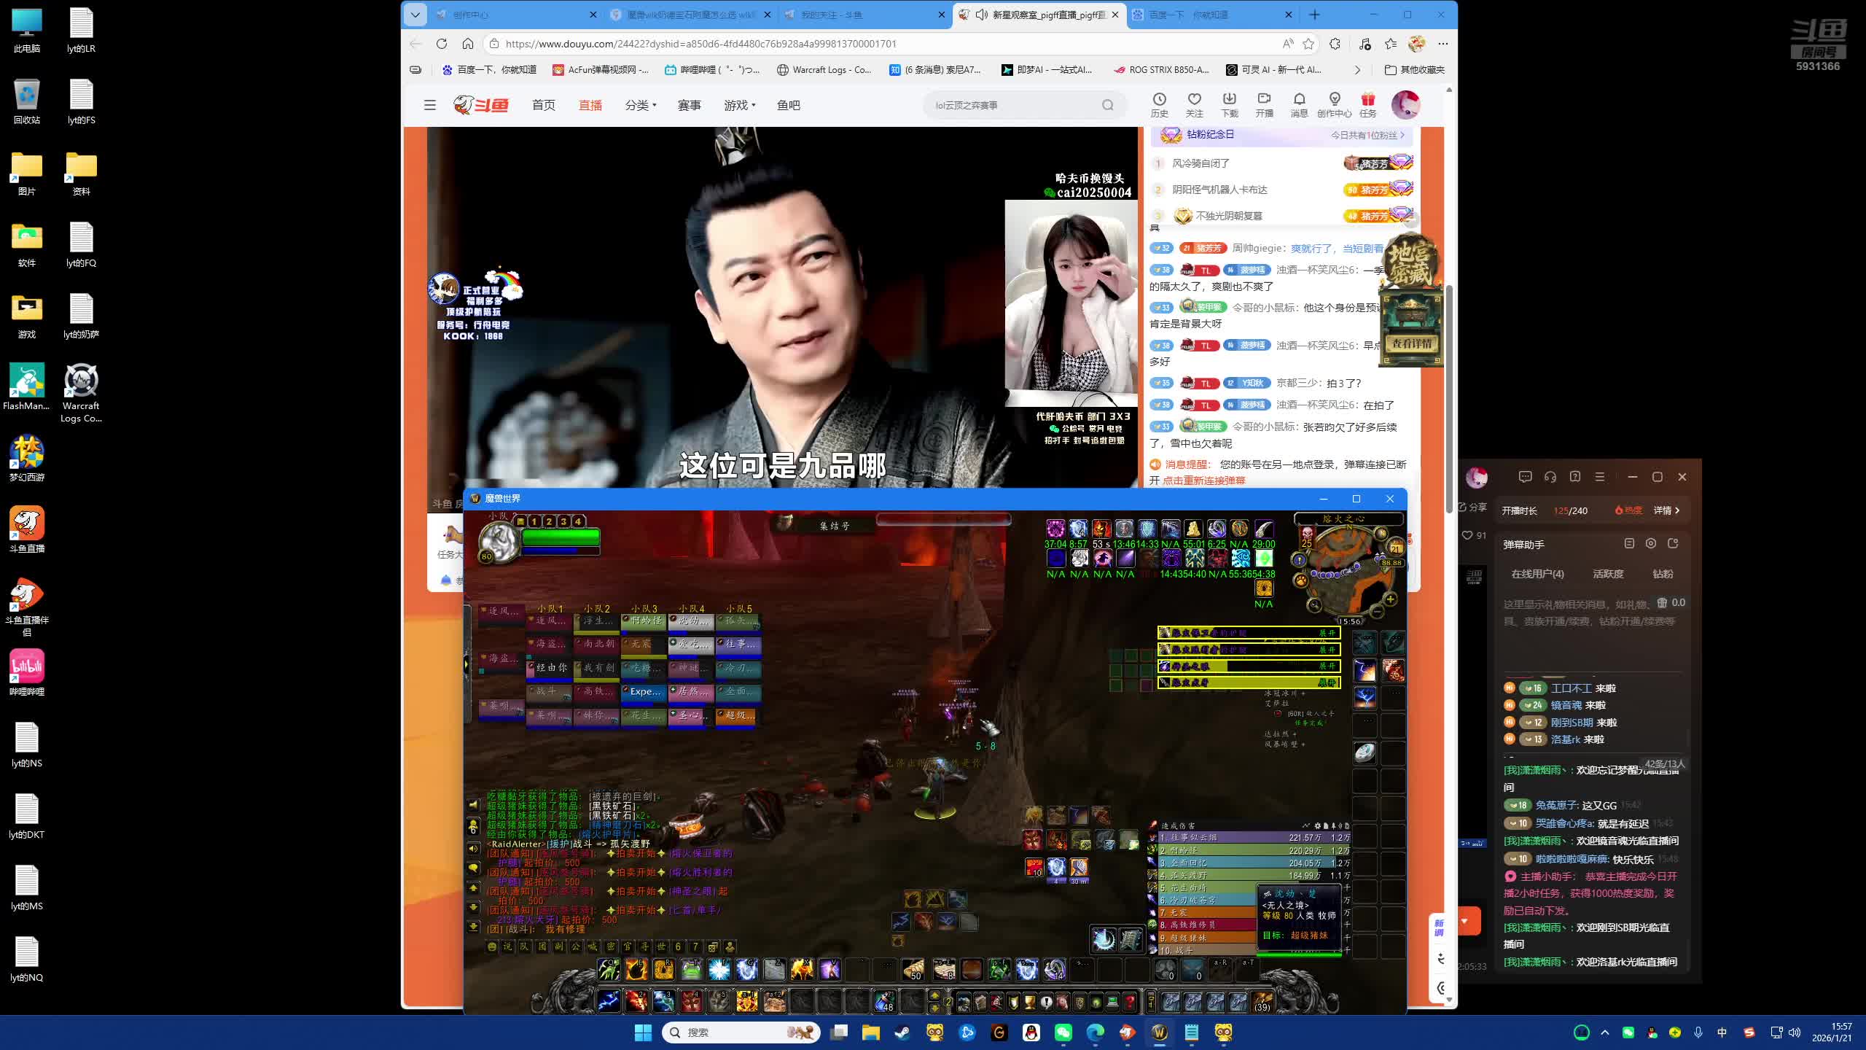
Task: Click the 下载 download icon
Action: pyautogui.click(x=1229, y=99)
